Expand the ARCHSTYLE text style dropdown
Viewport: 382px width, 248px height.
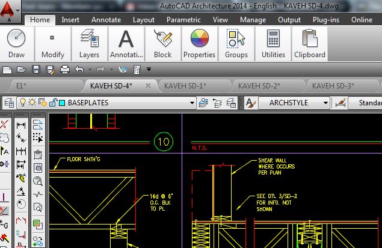coord(325,103)
